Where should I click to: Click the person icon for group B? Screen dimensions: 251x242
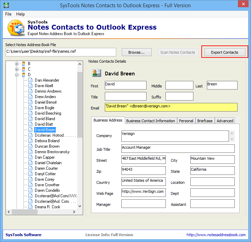pos(23,64)
